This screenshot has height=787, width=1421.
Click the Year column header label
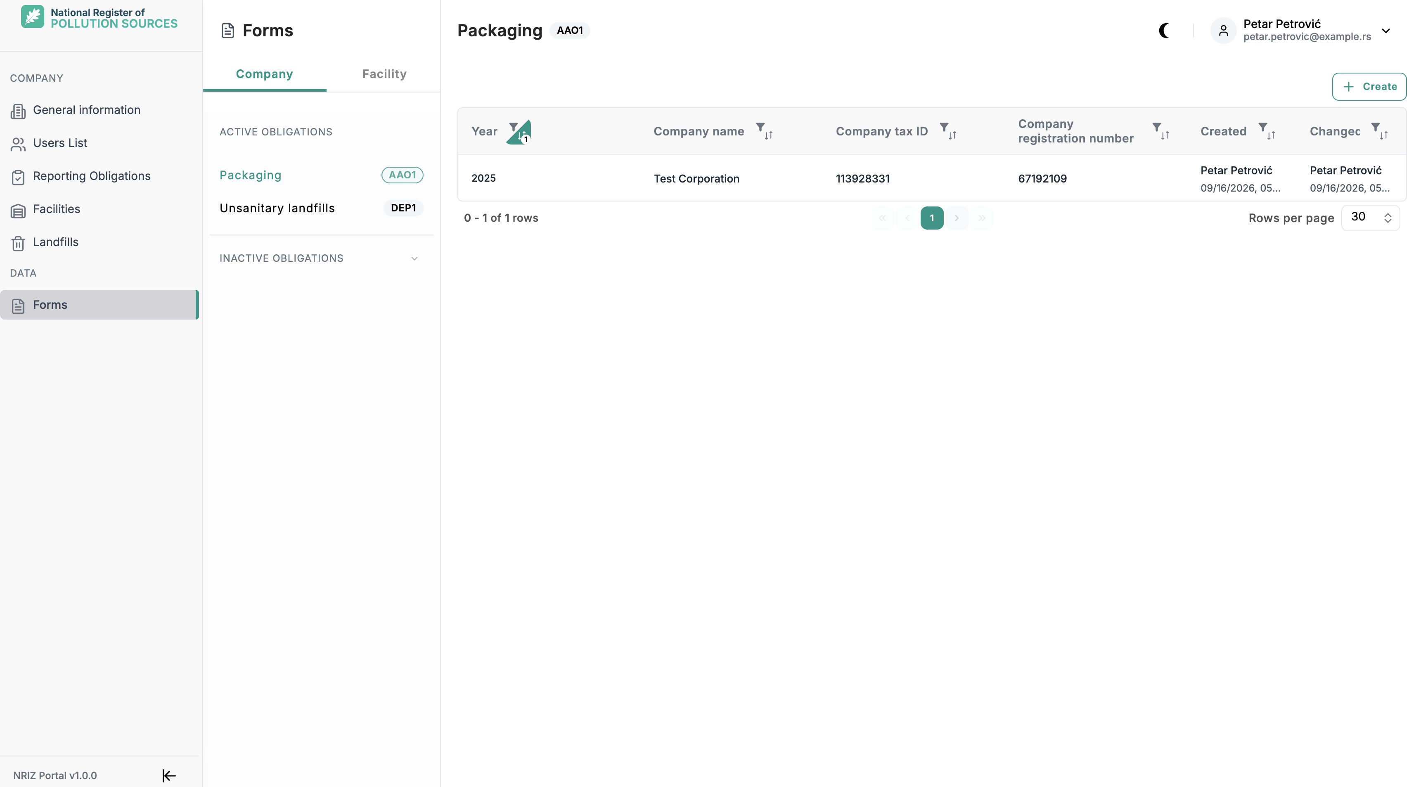coord(484,131)
